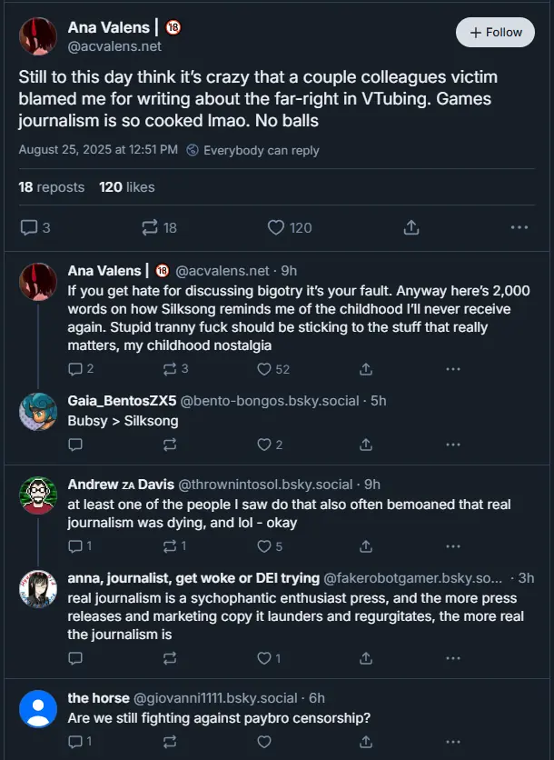Share the main post via share icon
Screen dimensions: 554x760
411,227
